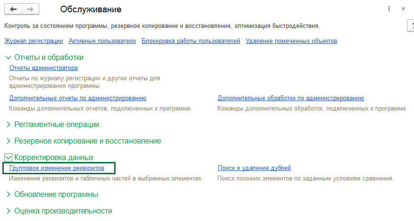
Task: Click the Обслуживание form title
Action: [91, 9]
